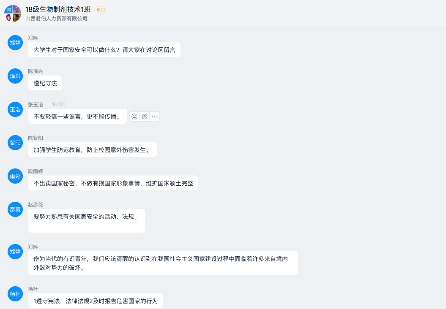Click the 玉浩 avatar
446x309 pixels.
click(x=15, y=109)
